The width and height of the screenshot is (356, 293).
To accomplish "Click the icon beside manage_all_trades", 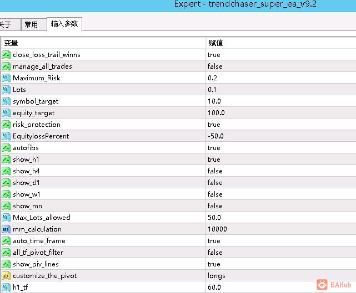I will [6, 66].
